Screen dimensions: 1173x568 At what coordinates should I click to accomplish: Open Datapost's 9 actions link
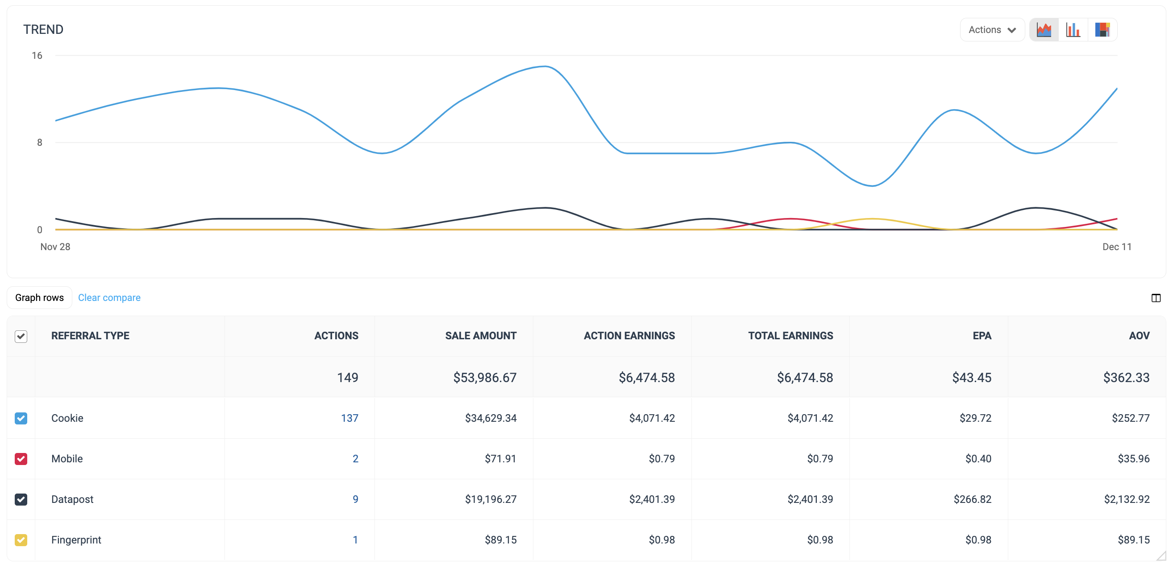(355, 499)
